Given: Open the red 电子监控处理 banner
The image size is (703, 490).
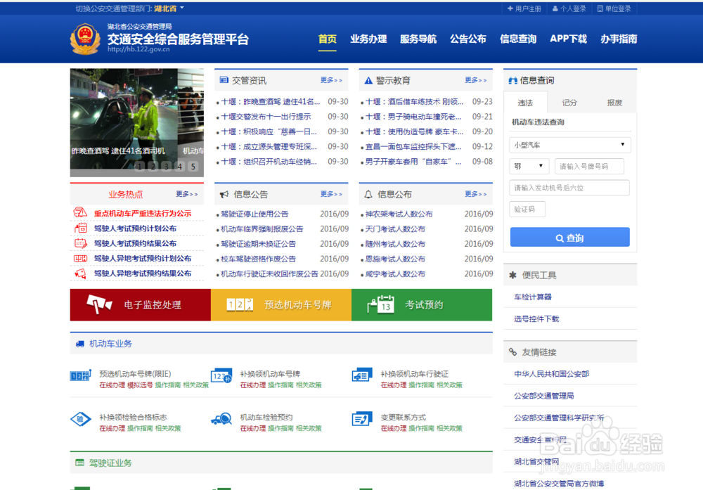Looking at the screenshot, I should pyautogui.click(x=138, y=305).
